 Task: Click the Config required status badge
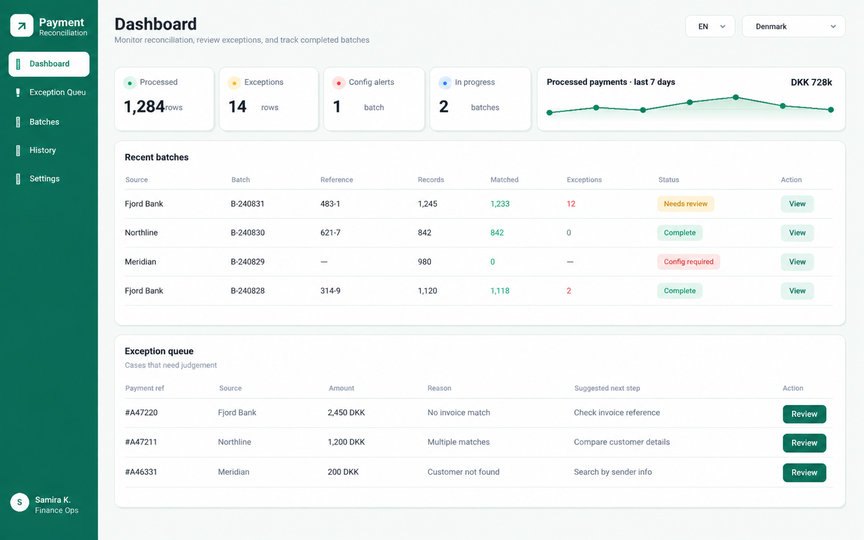click(x=689, y=262)
